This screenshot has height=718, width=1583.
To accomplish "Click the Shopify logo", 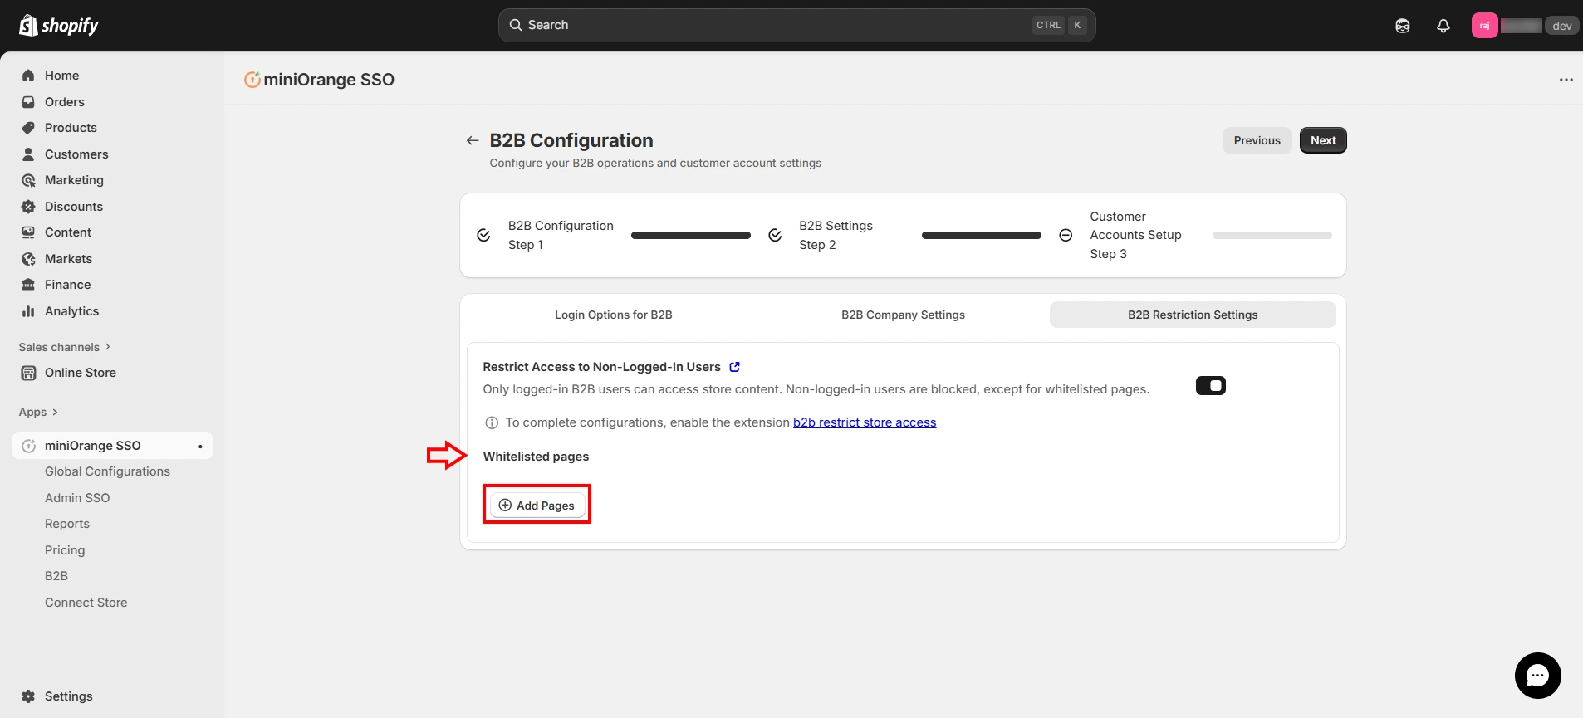I will click(x=58, y=26).
